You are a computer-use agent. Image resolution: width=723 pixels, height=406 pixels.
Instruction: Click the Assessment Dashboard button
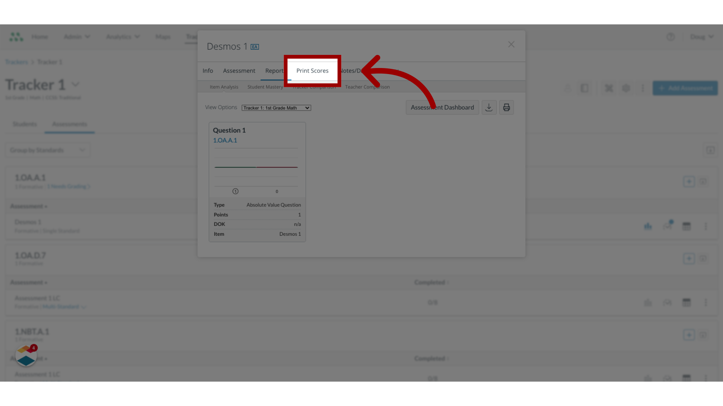tap(442, 108)
